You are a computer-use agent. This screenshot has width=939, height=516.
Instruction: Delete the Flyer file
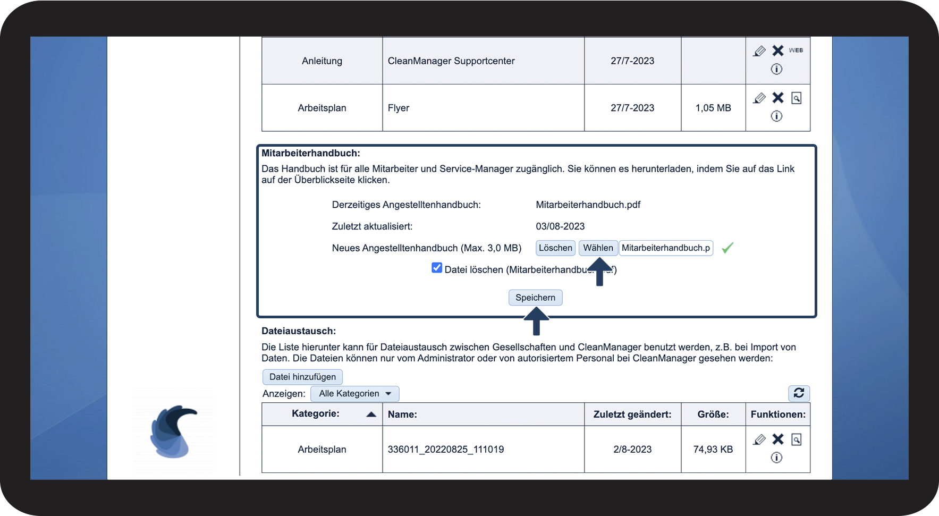[778, 98]
